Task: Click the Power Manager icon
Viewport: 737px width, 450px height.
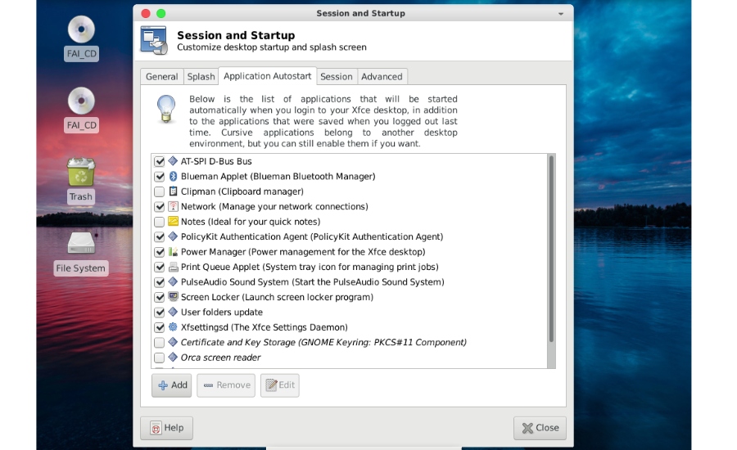Action: [173, 251]
